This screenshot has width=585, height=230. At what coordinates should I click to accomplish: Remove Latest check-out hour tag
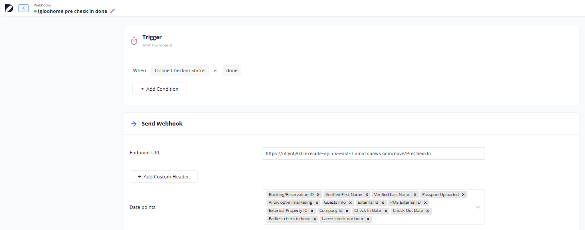(x=368, y=219)
